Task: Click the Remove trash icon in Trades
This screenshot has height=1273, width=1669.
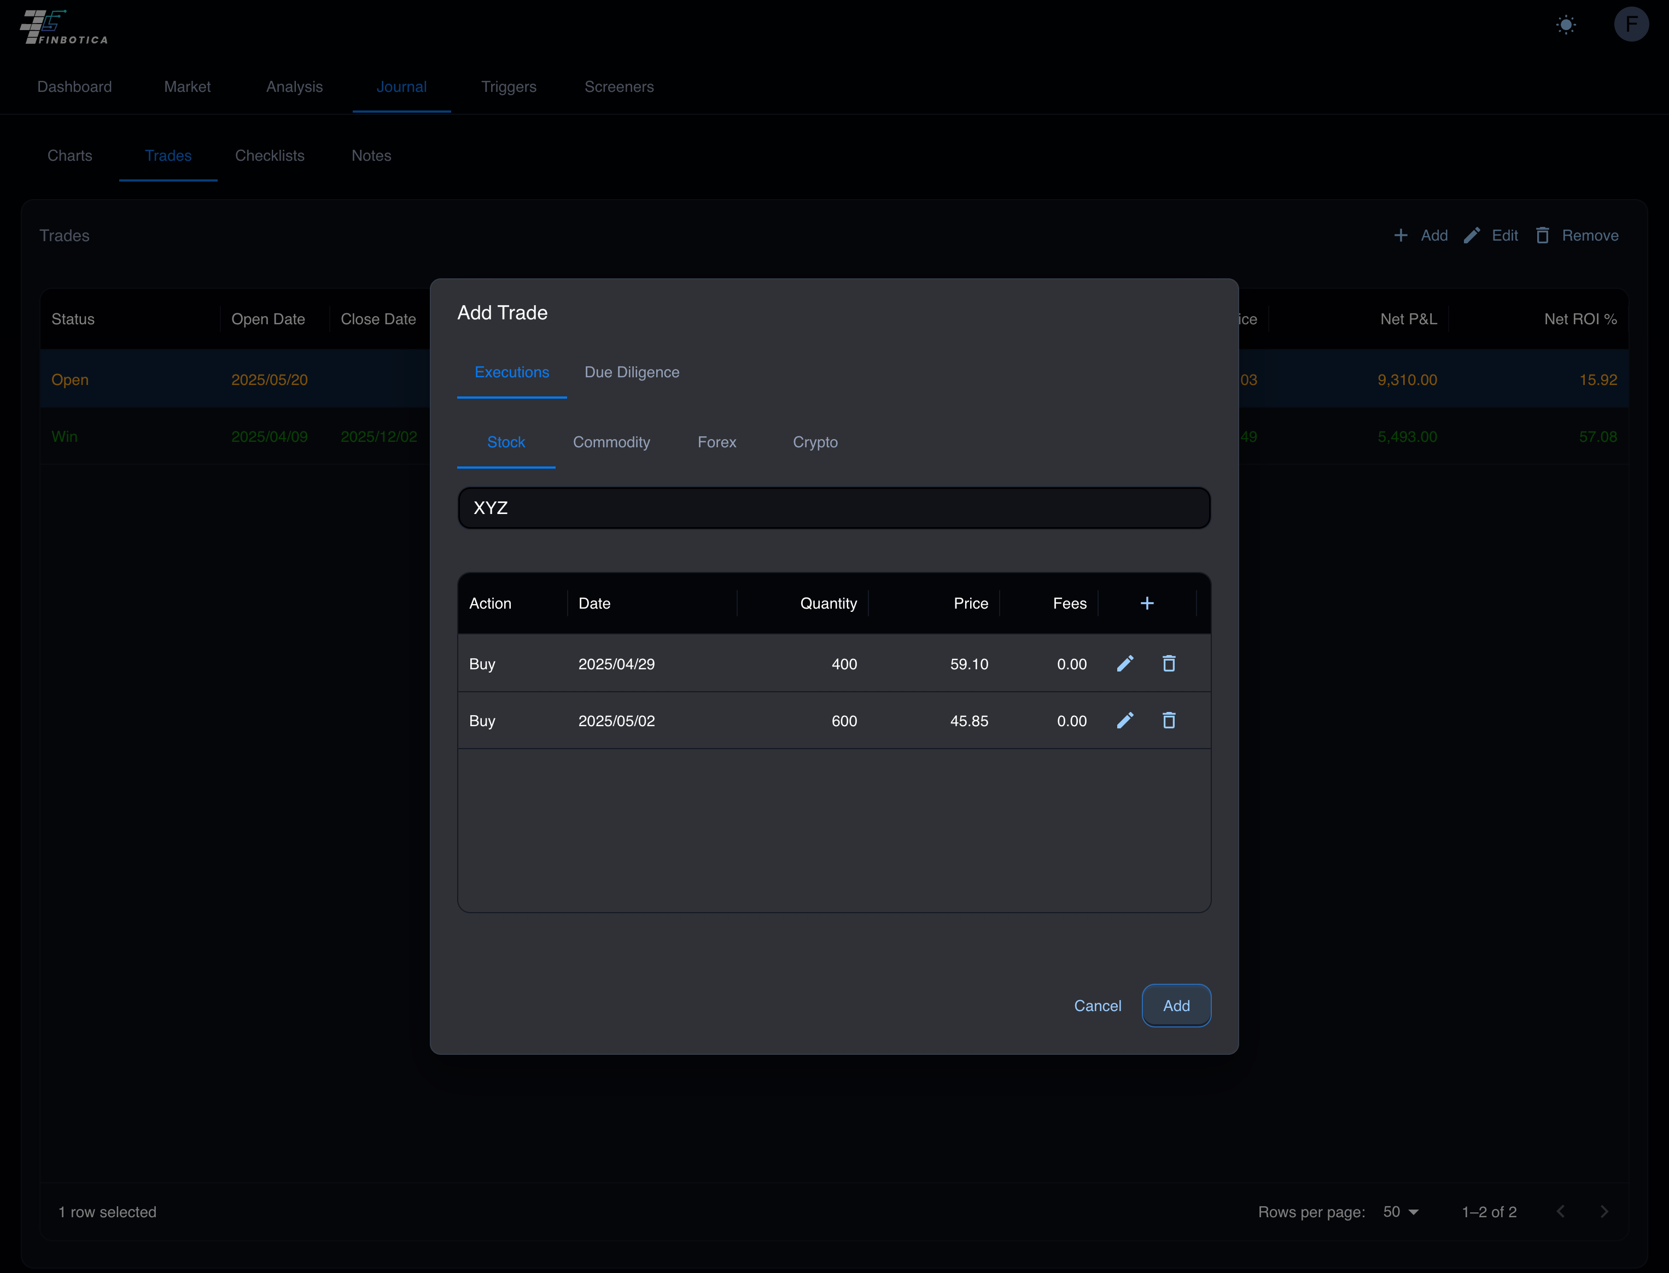Action: tap(1543, 236)
